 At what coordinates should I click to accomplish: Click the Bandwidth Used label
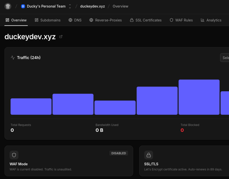[107, 125]
